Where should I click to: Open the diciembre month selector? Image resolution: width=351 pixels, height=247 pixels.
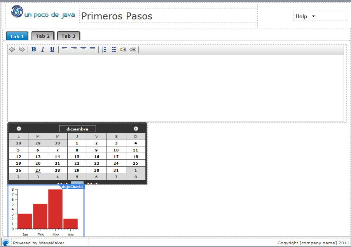pos(77,129)
